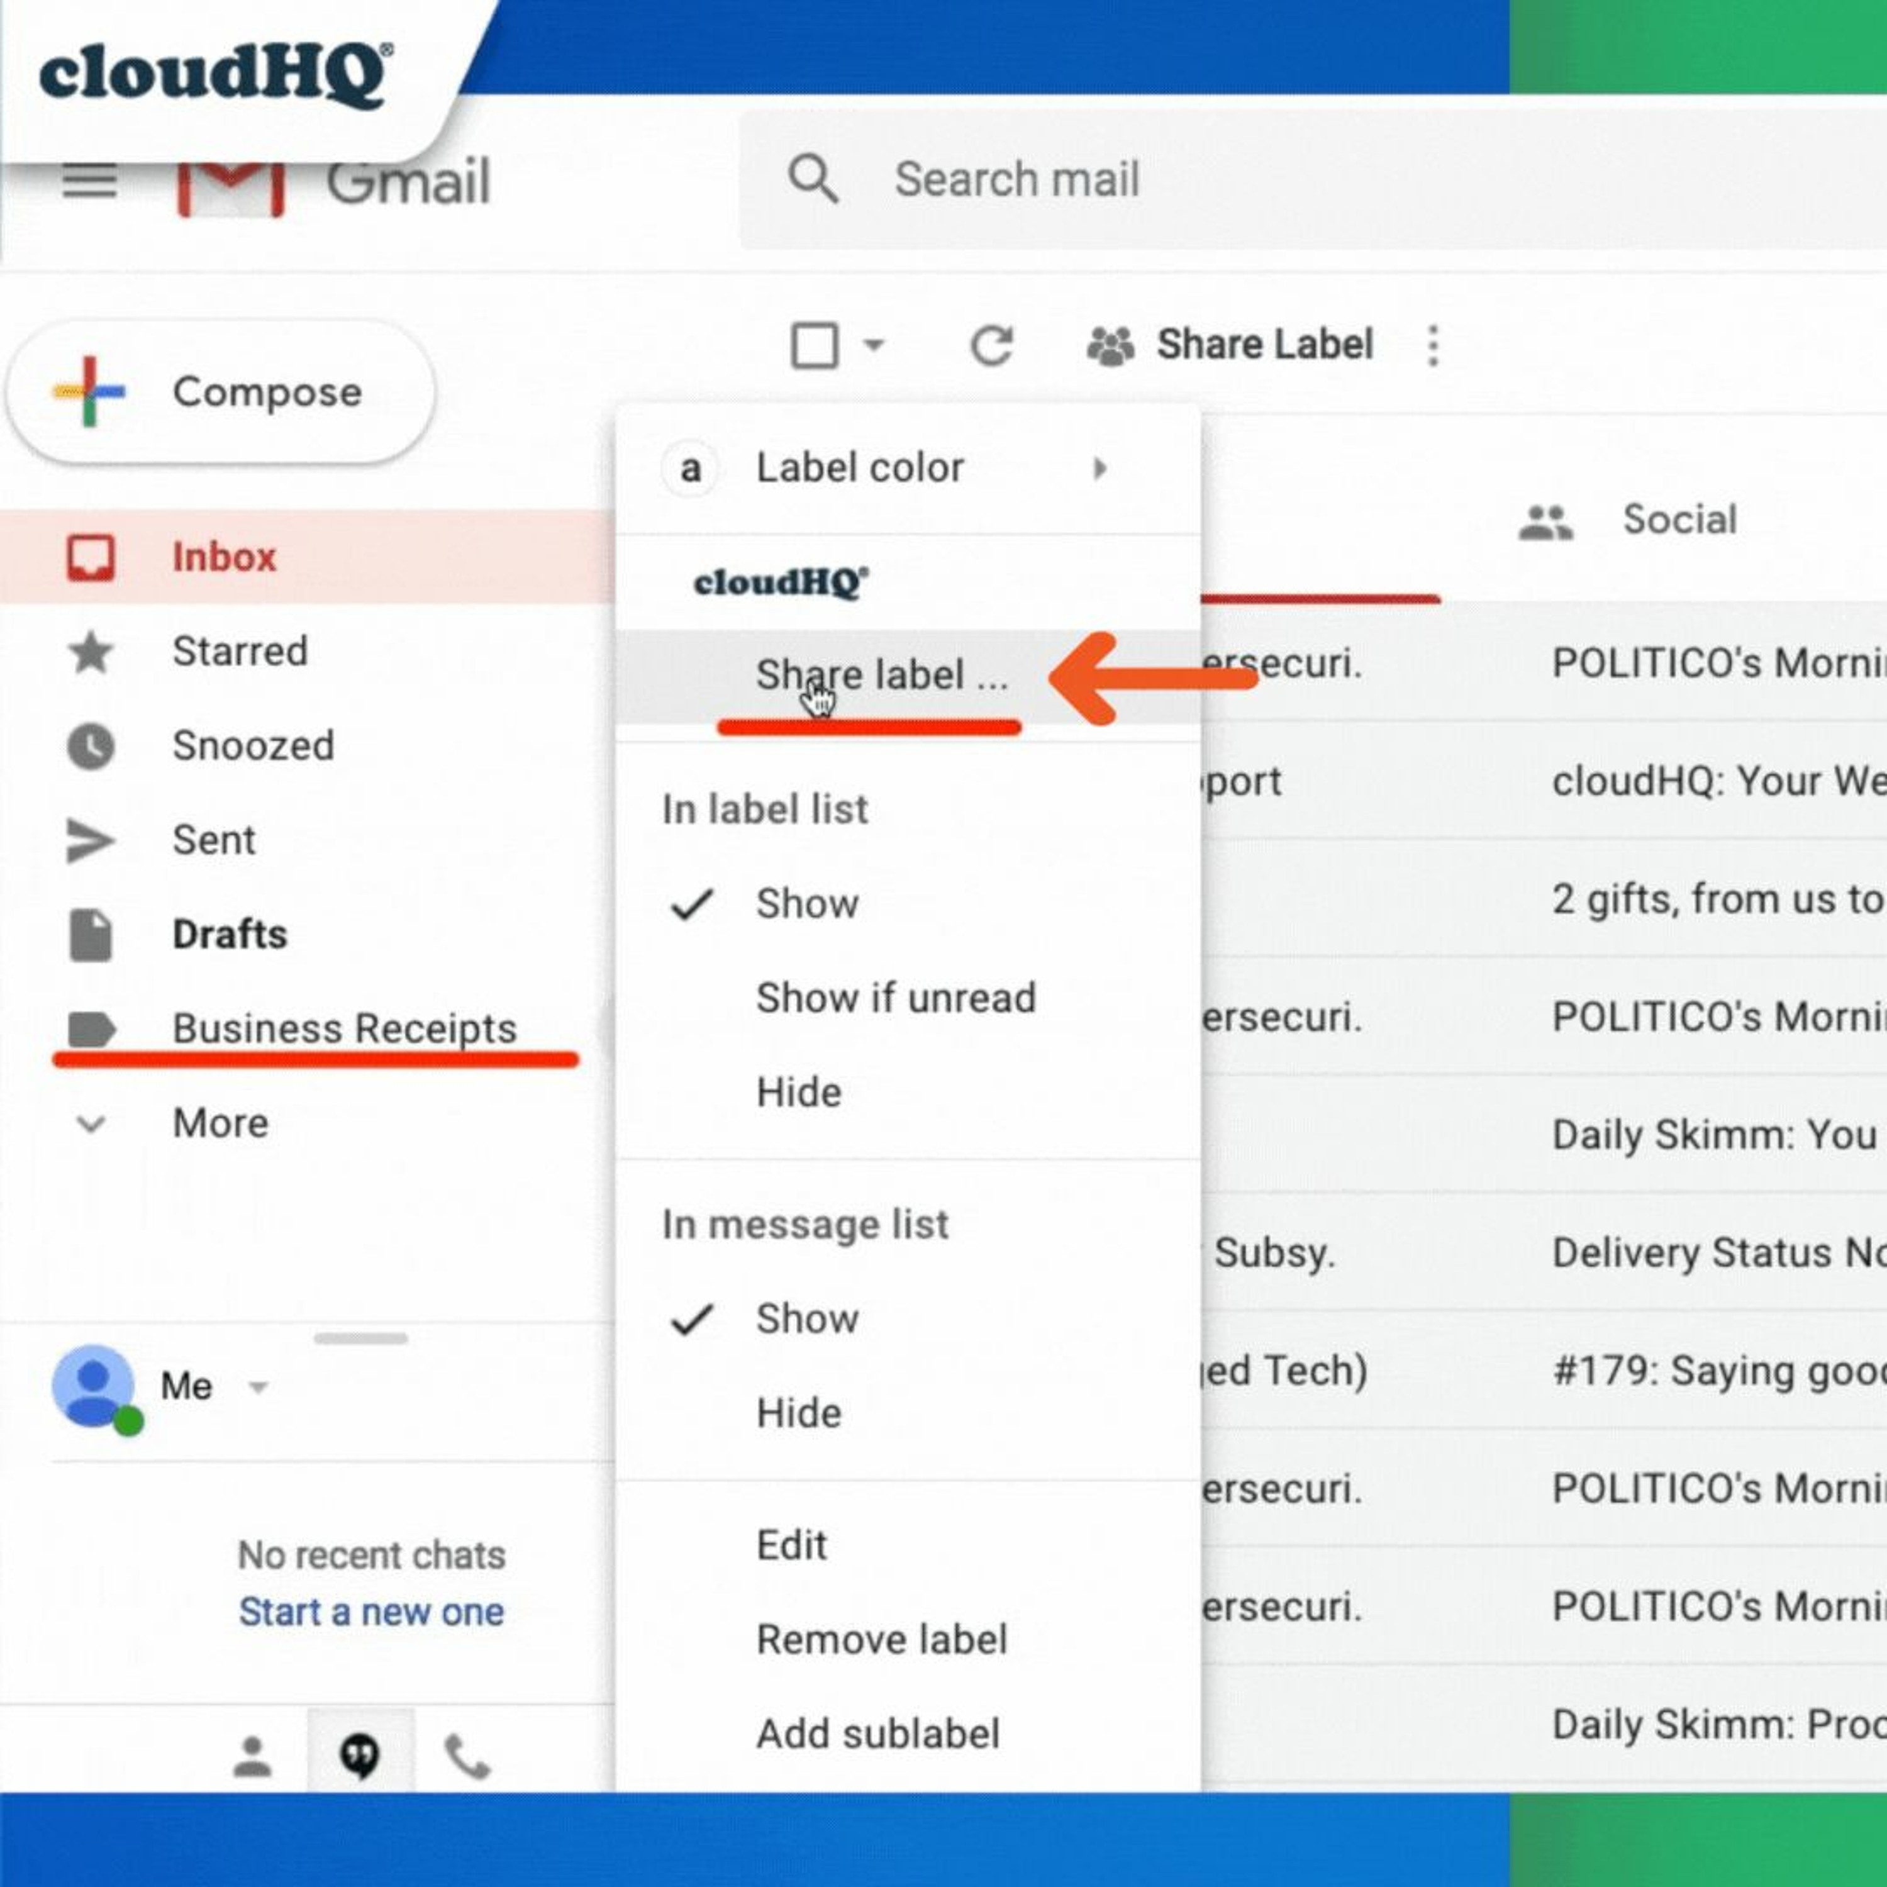Click the Sent paper-plane icon
This screenshot has height=1887, width=1887.
click(91, 841)
